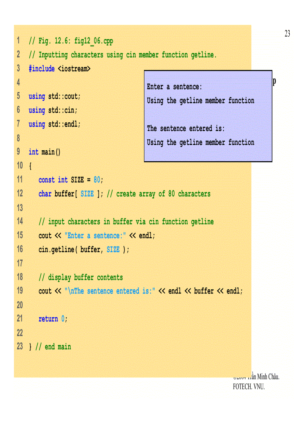
Task: Click the 'using std::cin;' statement
Action: click(53, 110)
